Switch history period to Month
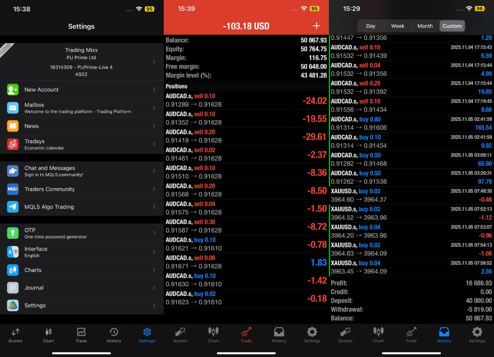Screen dimensions: 494x357 pos(425,26)
